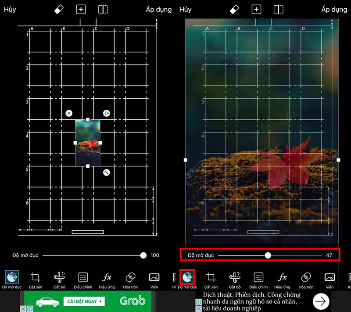
Task: Tap add-image plus icon in left screen
Action: tap(81, 9)
